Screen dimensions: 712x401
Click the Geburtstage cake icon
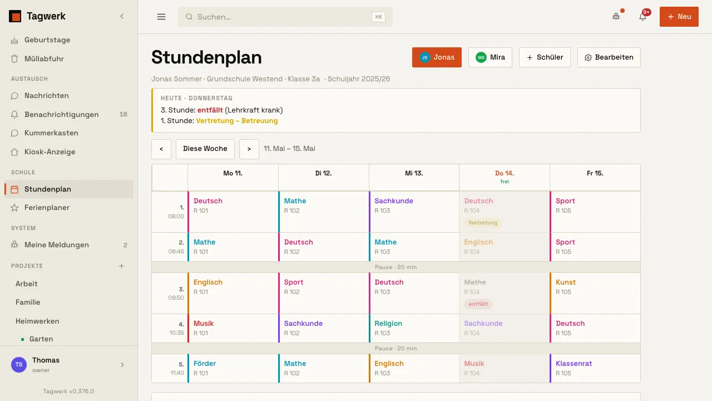15,40
